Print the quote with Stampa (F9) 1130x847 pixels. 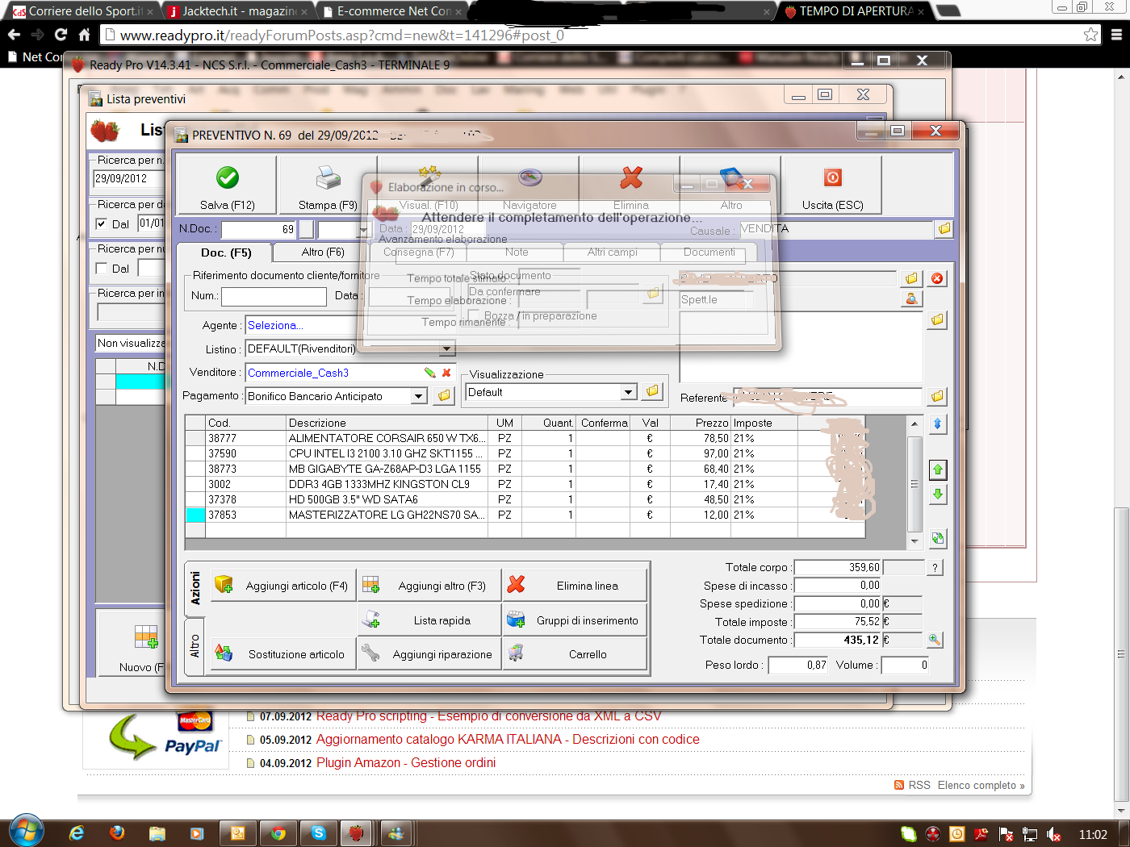[328, 185]
